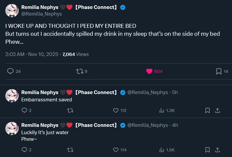Open the @Remilia_Nephys handle in main tweet

pyautogui.click(x=41, y=14)
